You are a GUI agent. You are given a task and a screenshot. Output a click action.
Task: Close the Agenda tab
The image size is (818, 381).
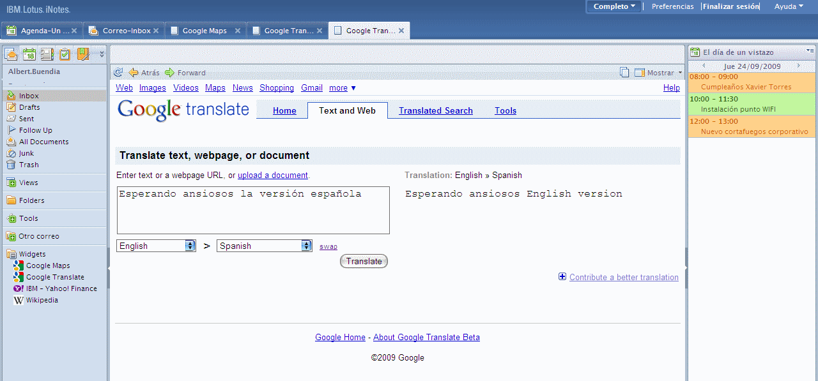pyautogui.click(x=74, y=31)
